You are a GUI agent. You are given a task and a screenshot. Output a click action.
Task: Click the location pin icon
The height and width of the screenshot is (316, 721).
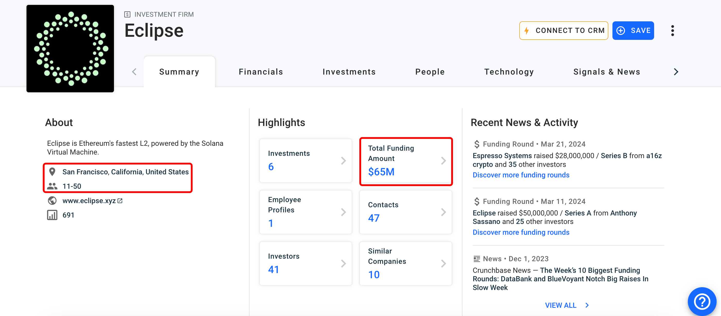pos(52,171)
